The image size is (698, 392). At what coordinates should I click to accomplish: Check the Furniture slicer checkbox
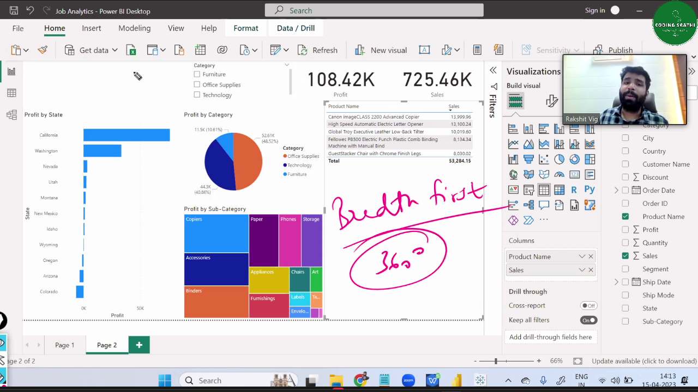pyautogui.click(x=197, y=74)
